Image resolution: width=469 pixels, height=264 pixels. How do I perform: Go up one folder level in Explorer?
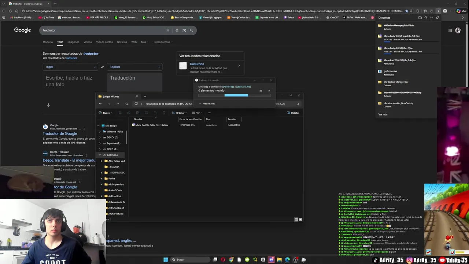pyautogui.click(x=118, y=104)
